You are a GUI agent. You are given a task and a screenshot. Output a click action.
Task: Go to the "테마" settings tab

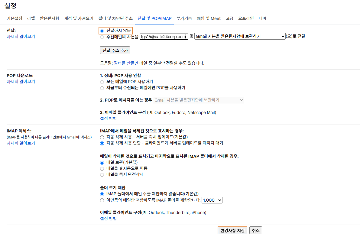262,18
